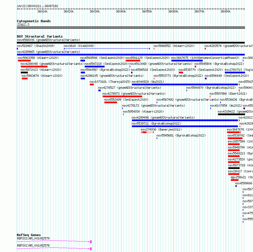Click nsv6044924 (Wu2021) label

click(x=148, y=82)
